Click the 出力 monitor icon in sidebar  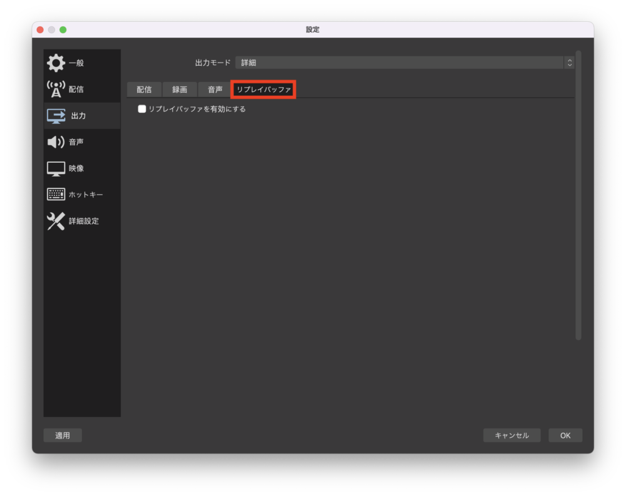click(56, 116)
